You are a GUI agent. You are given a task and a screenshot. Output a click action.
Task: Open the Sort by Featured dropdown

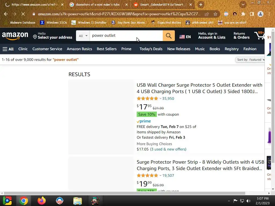tap(250, 60)
